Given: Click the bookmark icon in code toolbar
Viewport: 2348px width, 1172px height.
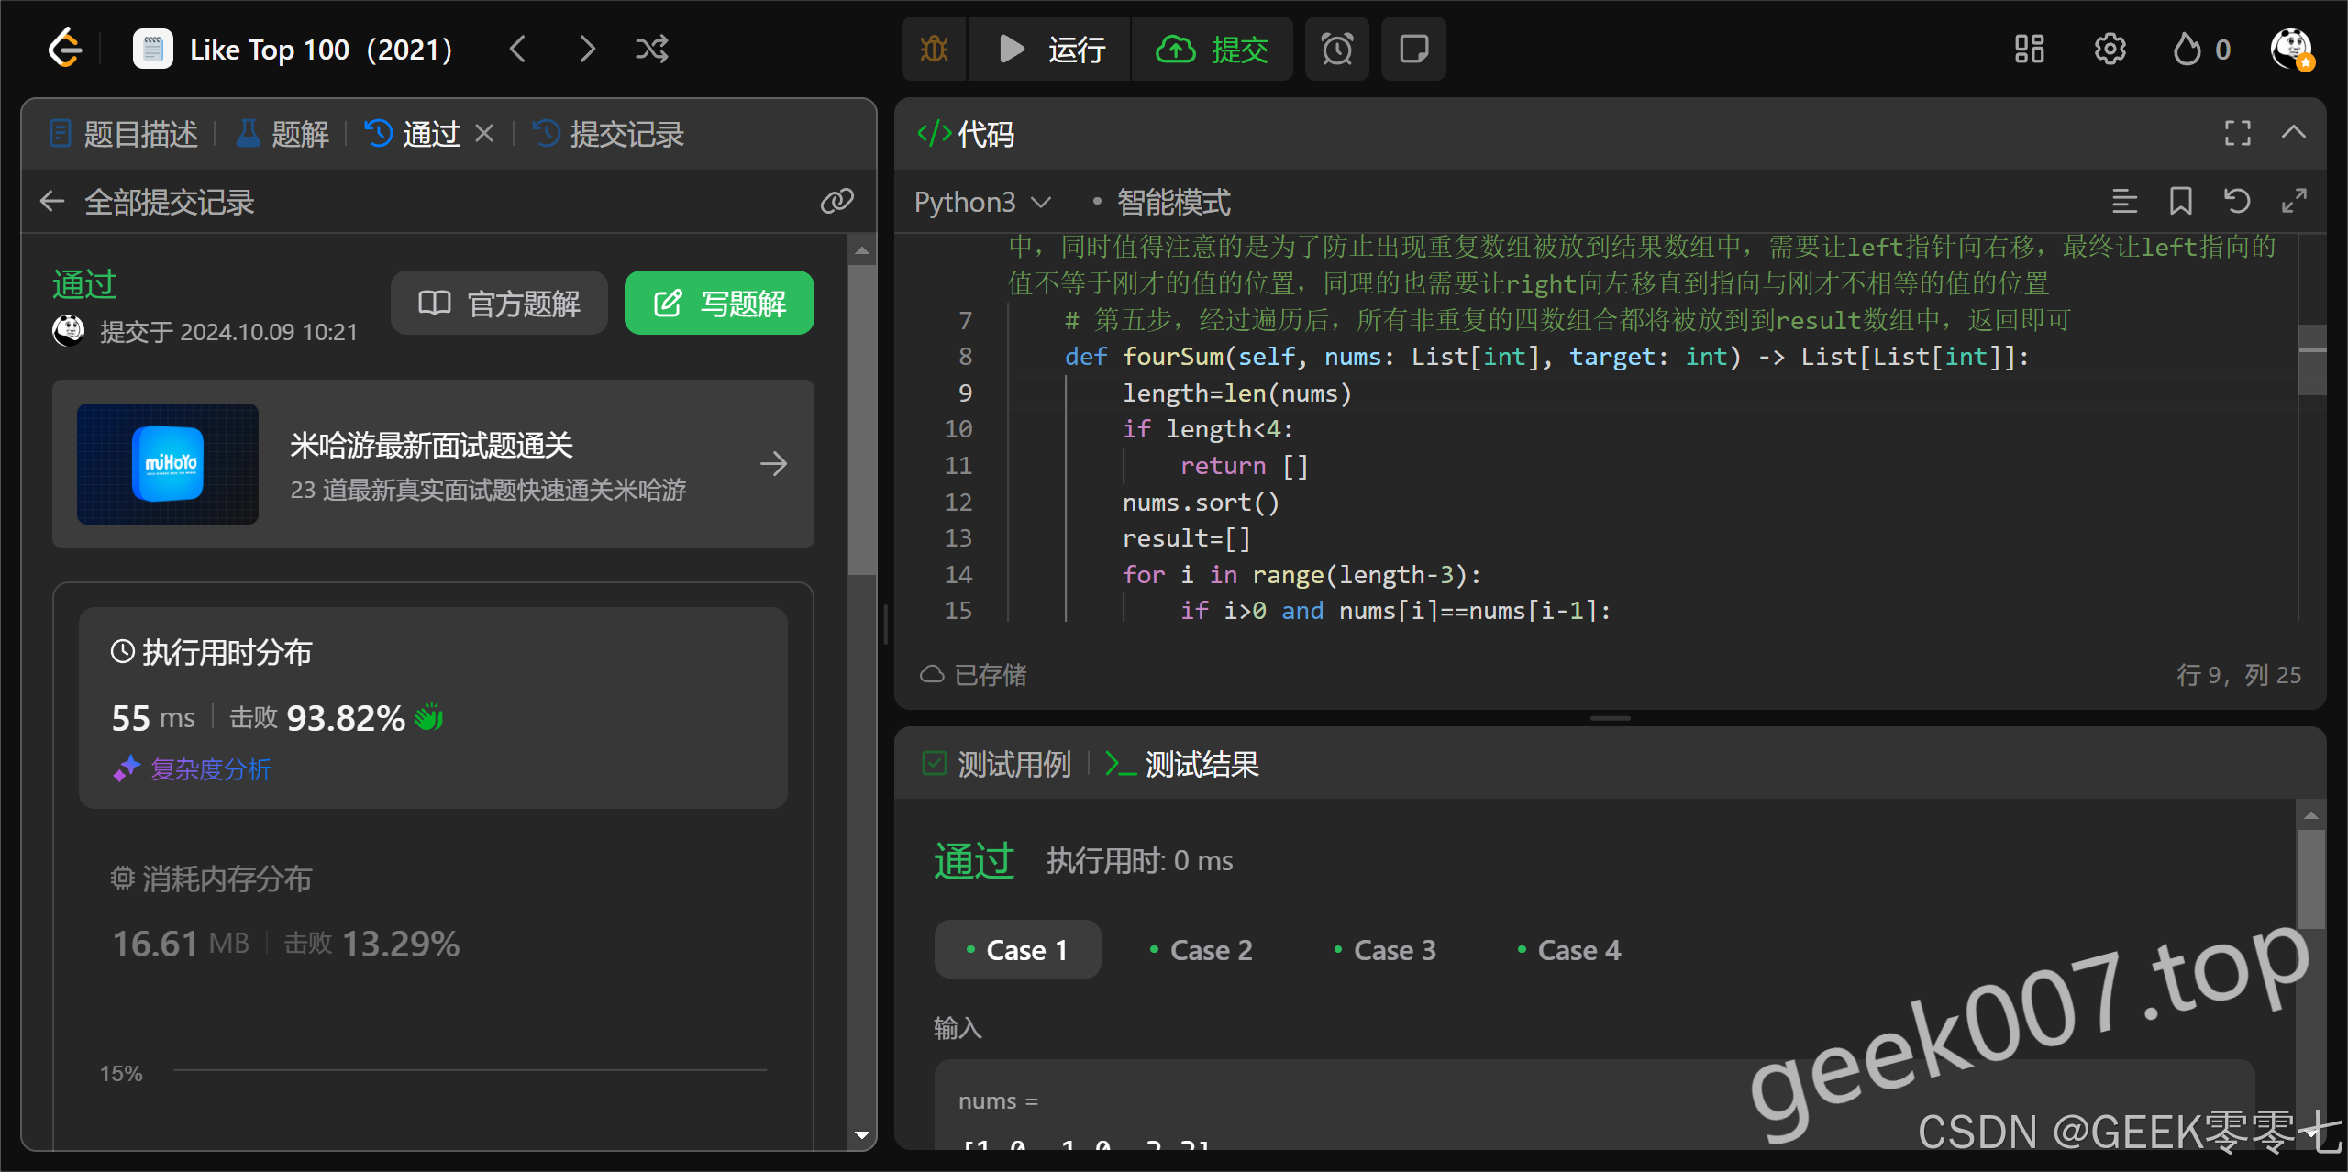Looking at the screenshot, I should pyautogui.click(x=2180, y=201).
